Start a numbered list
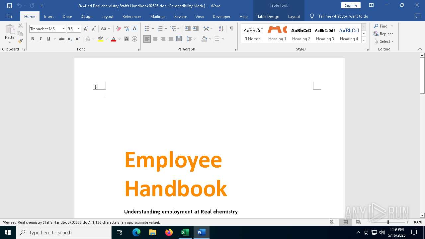 click(x=160, y=29)
